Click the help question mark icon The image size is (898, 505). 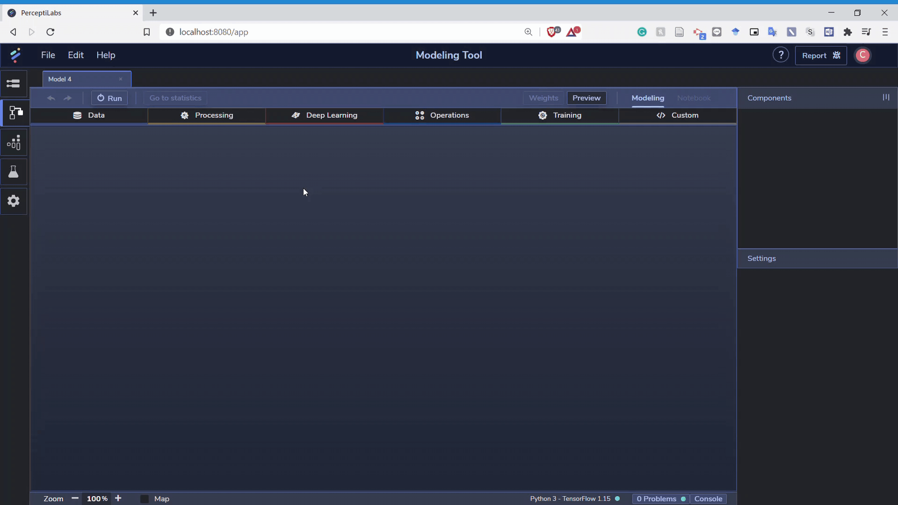[x=780, y=55]
